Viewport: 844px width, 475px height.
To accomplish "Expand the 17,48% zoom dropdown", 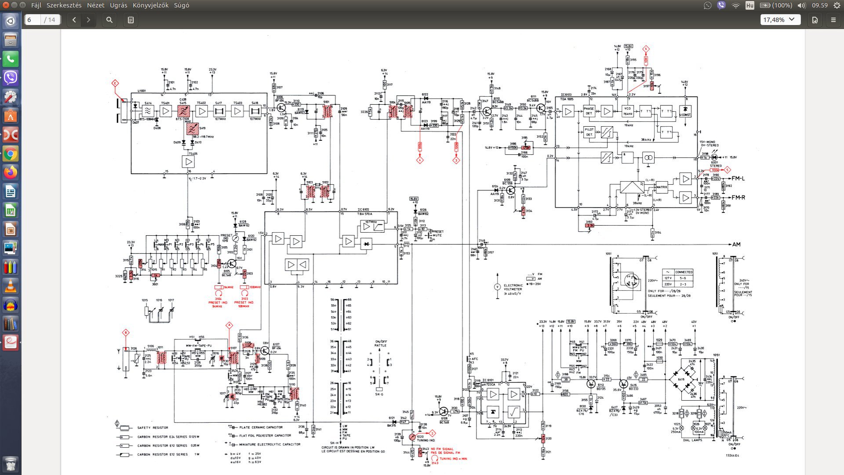I will [780, 20].
